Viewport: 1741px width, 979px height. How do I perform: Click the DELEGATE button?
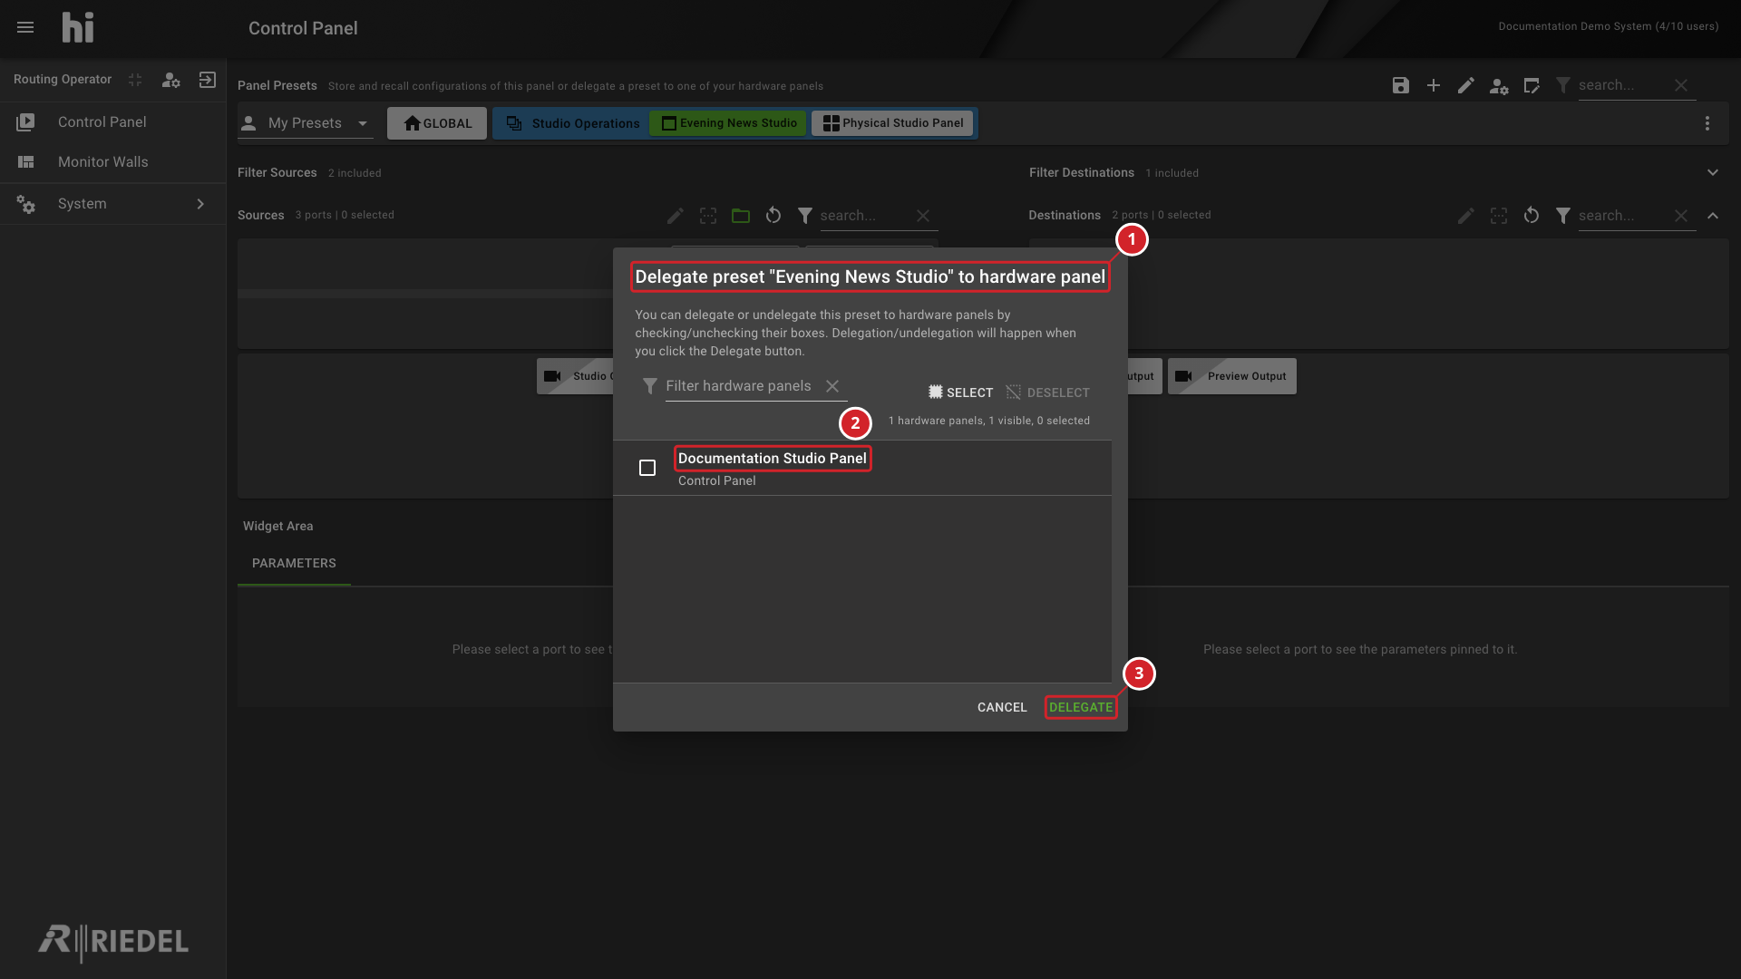coord(1081,707)
